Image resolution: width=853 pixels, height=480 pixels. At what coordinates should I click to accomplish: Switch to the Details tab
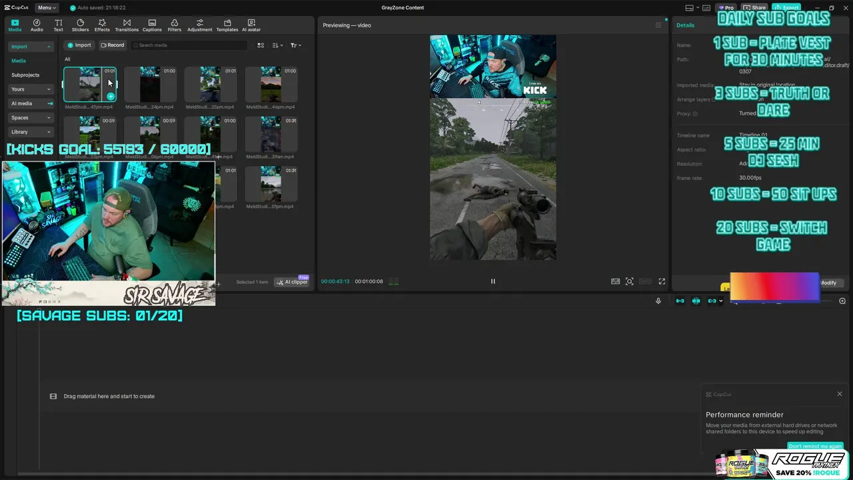(685, 25)
